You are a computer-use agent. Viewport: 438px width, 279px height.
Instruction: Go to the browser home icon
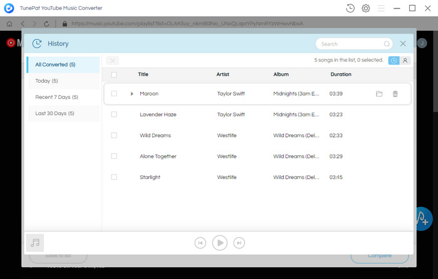(x=9, y=24)
